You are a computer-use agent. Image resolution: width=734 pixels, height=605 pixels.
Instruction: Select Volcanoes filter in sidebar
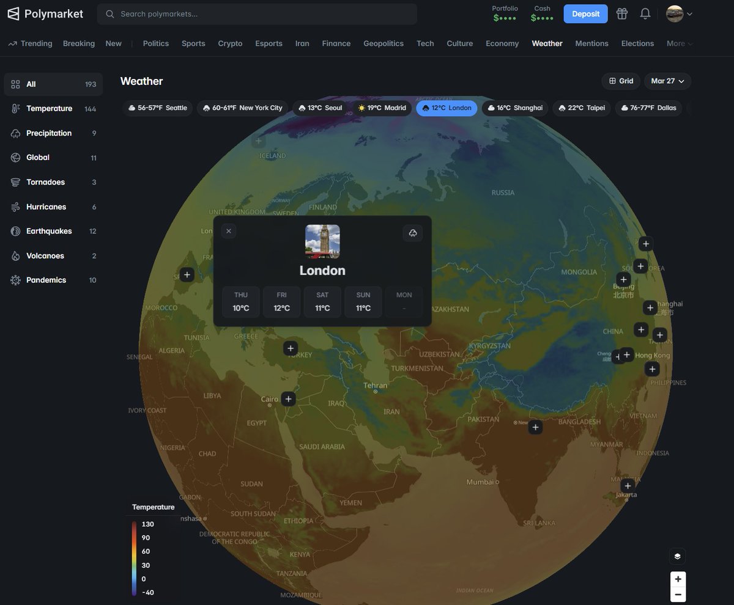point(53,255)
